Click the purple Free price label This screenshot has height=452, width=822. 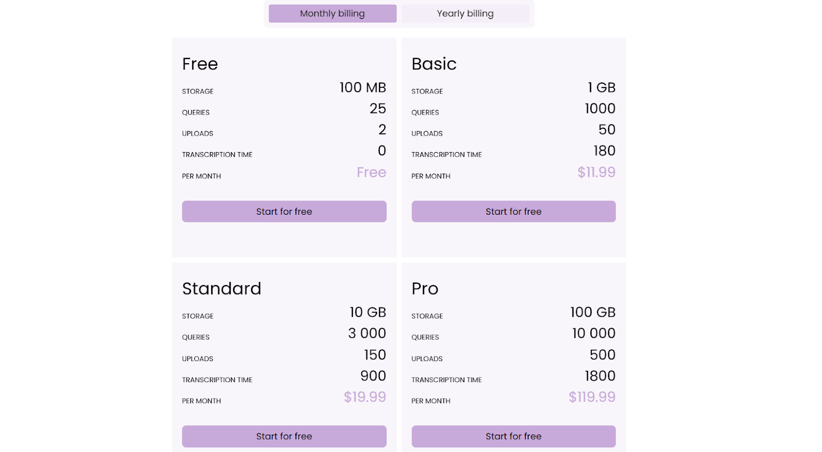point(371,172)
